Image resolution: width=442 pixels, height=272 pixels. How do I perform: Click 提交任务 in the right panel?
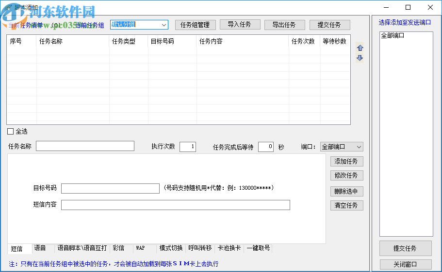coord(405,248)
